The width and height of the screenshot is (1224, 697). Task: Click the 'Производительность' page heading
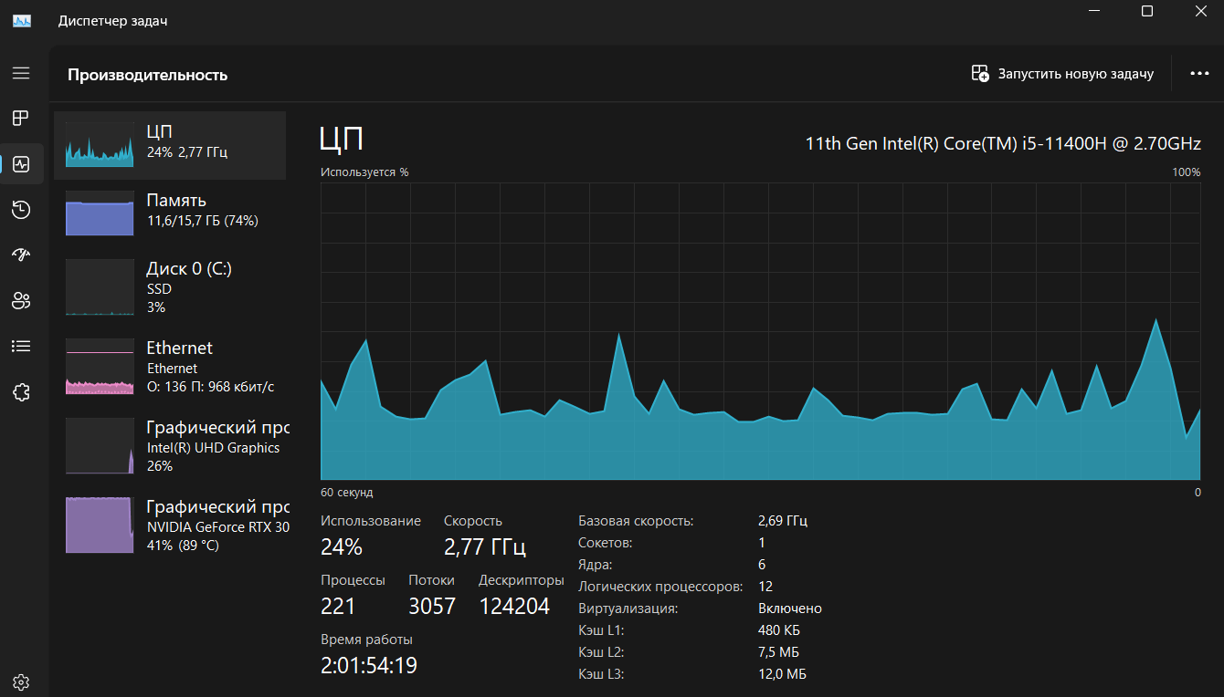(147, 75)
